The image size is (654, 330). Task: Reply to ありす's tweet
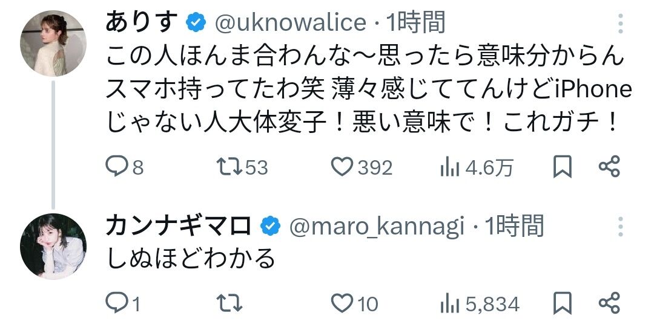point(117,167)
